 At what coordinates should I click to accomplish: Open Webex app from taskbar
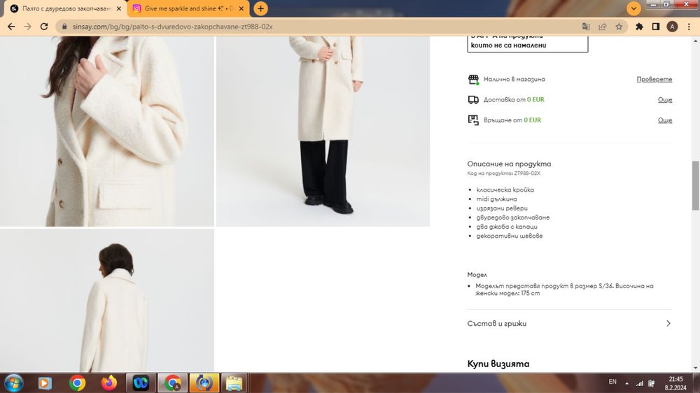[141, 383]
